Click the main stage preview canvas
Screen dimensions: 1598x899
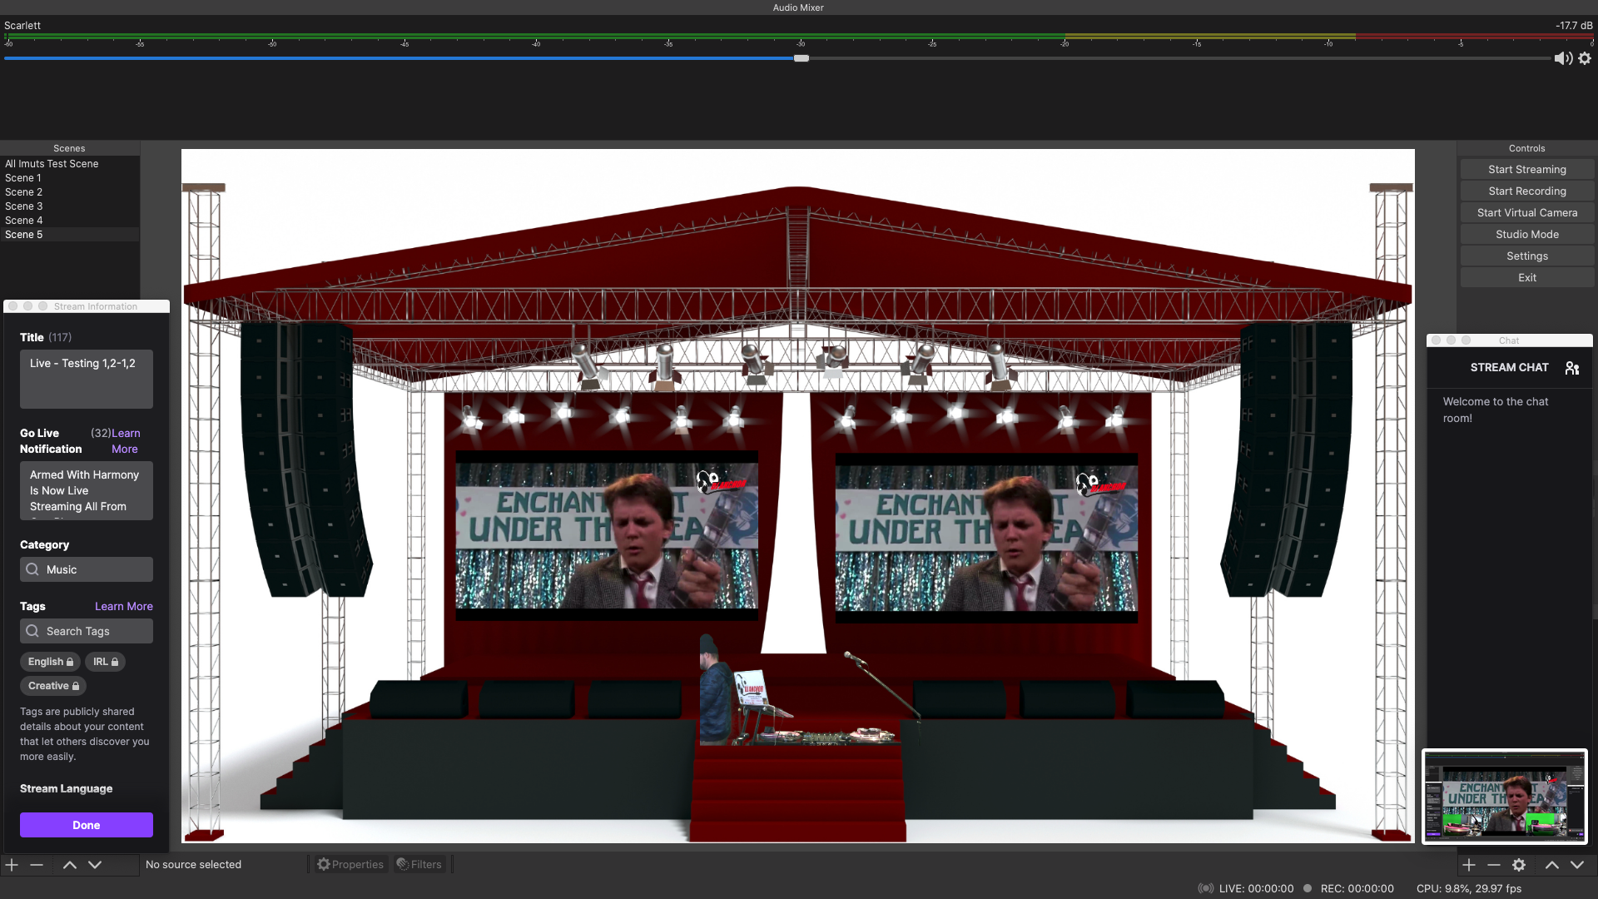coord(798,496)
